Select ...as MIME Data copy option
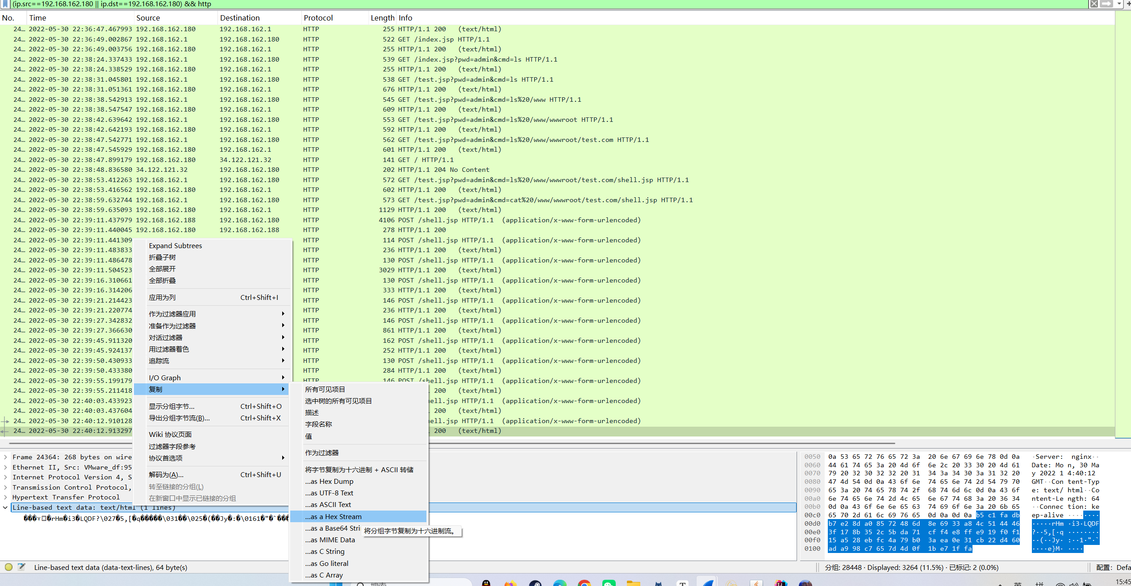The image size is (1131, 586). [x=359, y=540]
